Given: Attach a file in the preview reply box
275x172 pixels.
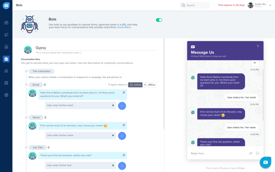Looking at the screenshot, I should [x=251, y=153].
